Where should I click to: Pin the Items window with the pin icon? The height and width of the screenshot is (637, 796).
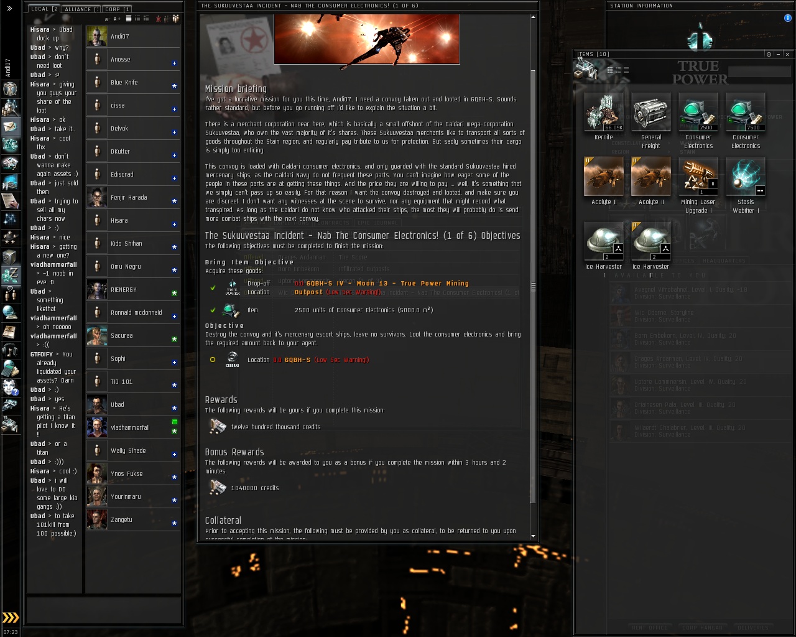[769, 54]
